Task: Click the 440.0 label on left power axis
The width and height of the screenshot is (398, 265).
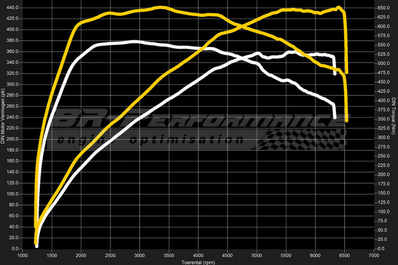Action: tap(12, 8)
